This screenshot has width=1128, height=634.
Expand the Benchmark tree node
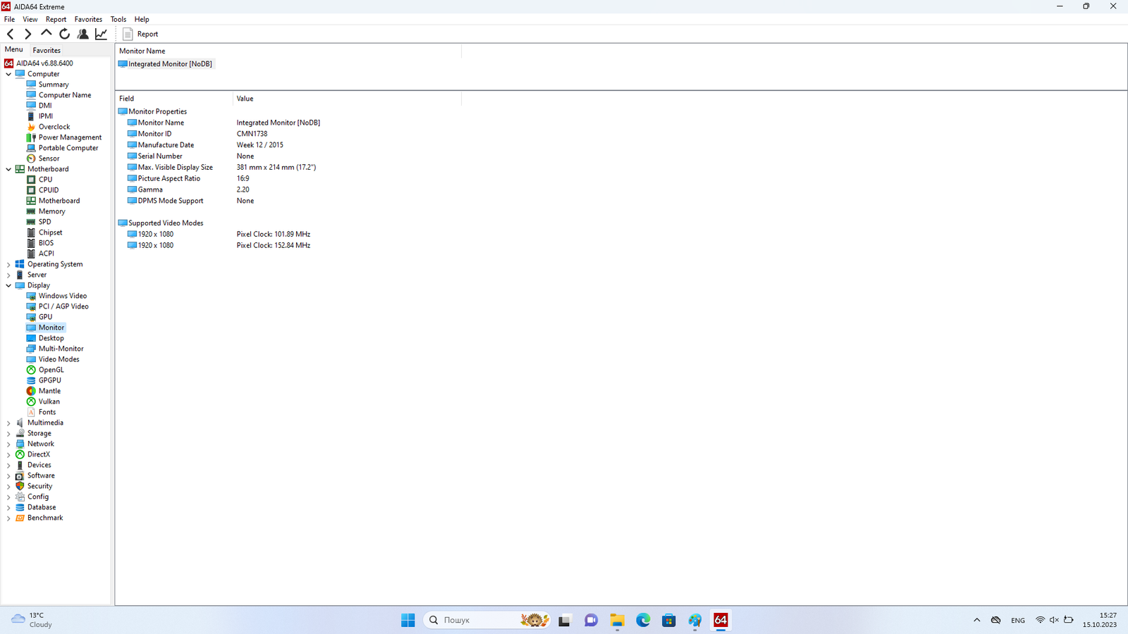click(8, 518)
